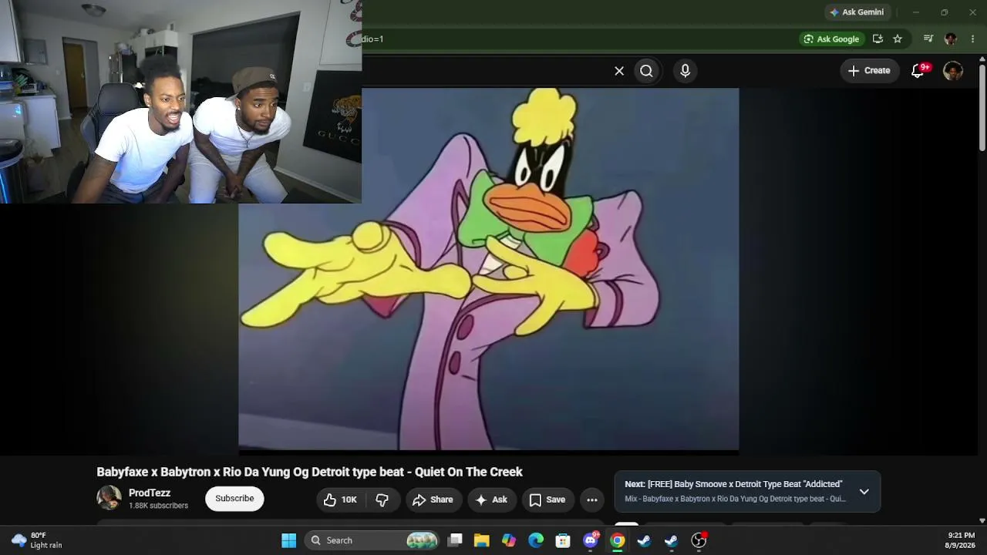Click the Ask Google lens button
Screen dimensions: 987x555
[x=831, y=39]
